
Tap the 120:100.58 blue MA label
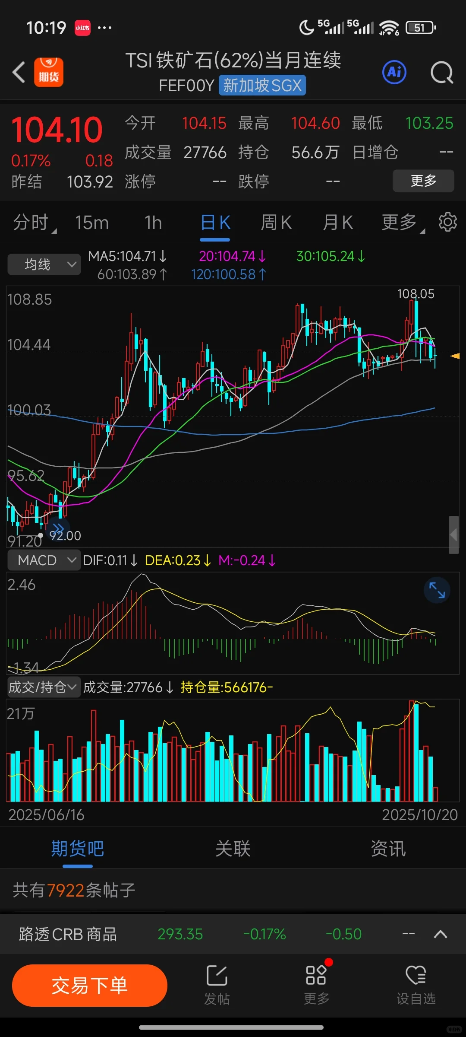229,274
